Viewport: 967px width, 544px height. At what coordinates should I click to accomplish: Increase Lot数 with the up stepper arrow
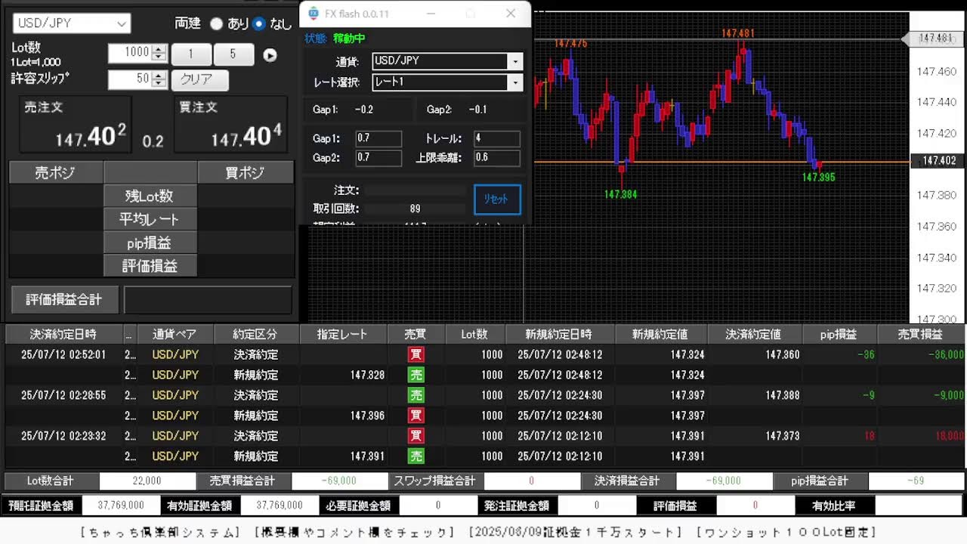159,49
